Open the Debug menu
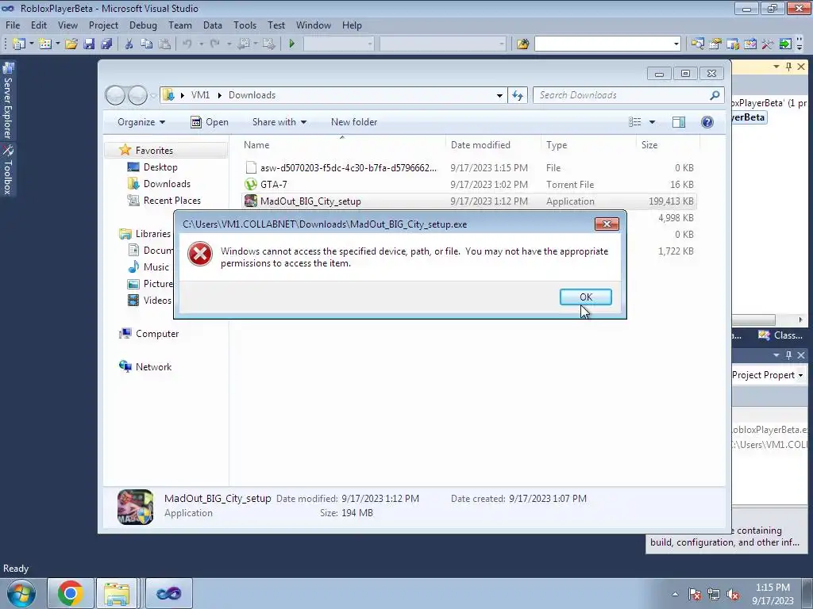 click(x=143, y=25)
